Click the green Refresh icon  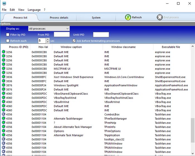point(128,17)
